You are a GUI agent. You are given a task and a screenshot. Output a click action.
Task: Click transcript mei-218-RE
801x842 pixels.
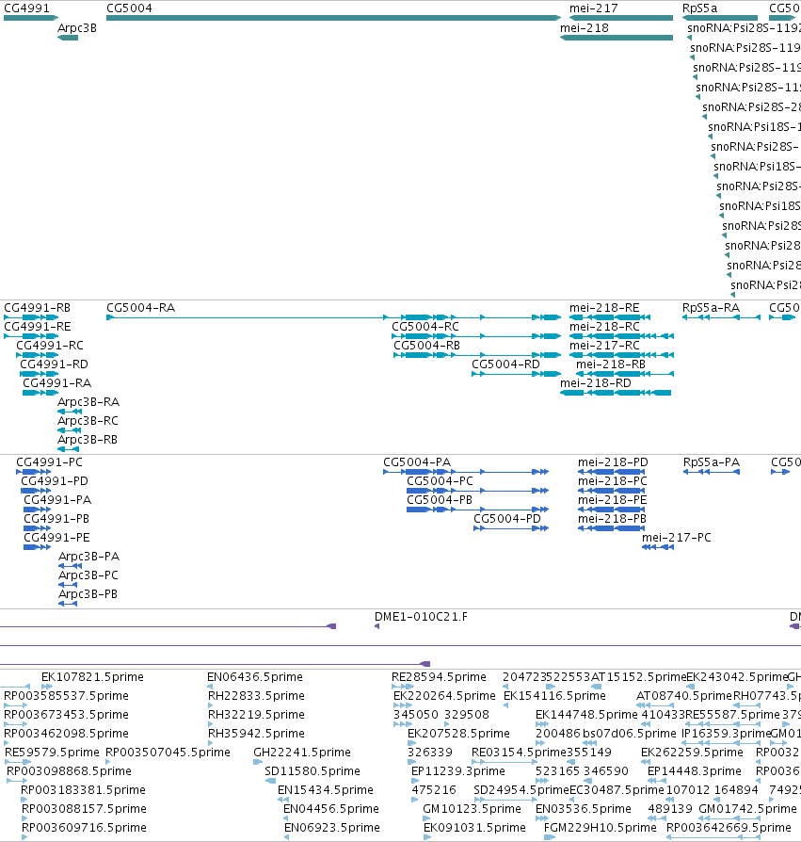(604, 308)
